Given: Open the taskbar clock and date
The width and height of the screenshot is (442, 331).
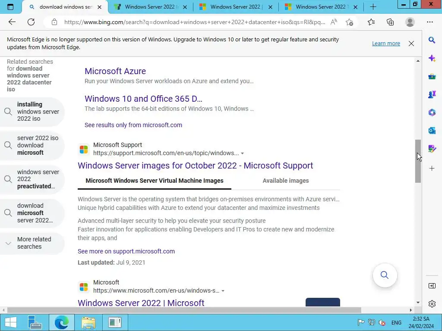Looking at the screenshot, I should [x=421, y=322].
